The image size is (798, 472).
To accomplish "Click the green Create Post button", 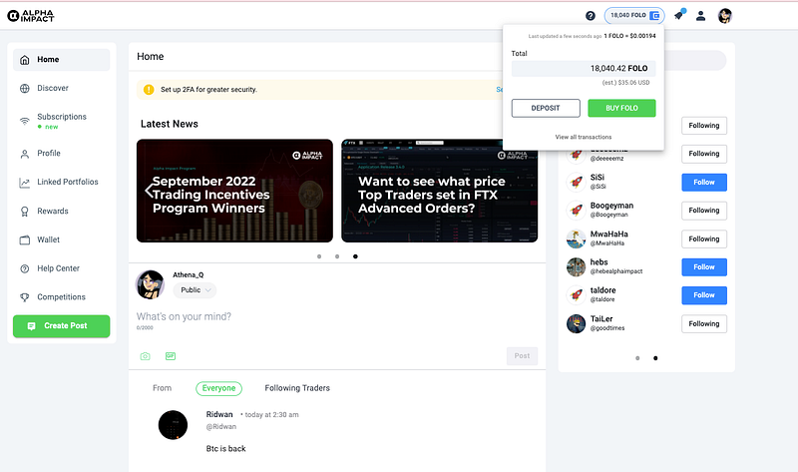I will [x=62, y=326].
